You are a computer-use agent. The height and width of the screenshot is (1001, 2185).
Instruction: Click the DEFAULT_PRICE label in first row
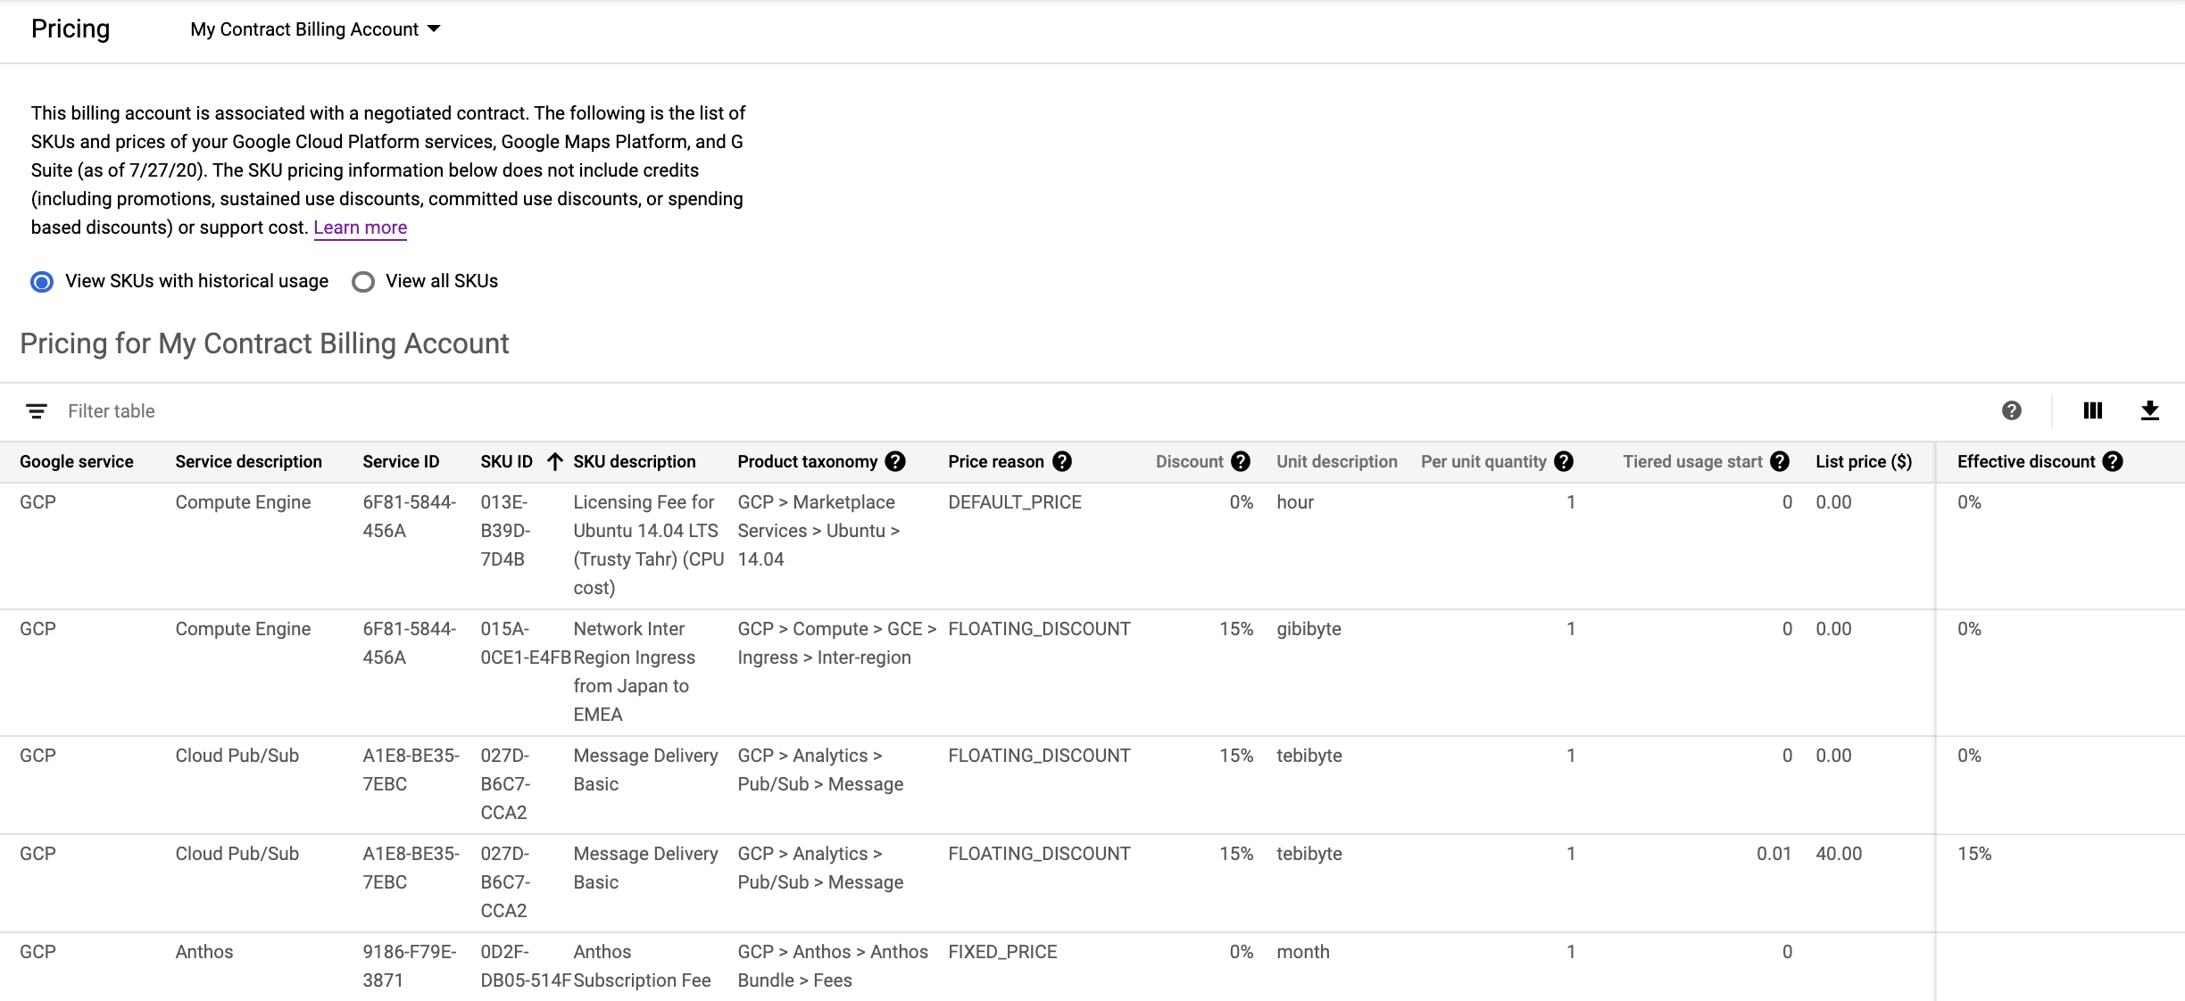coord(1013,501)
